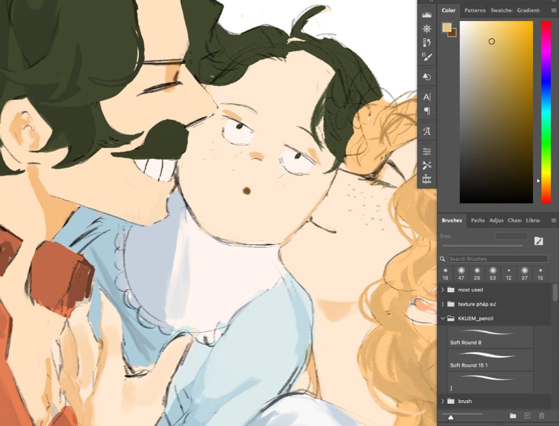Pick recent brush size 19

(446, 274)
